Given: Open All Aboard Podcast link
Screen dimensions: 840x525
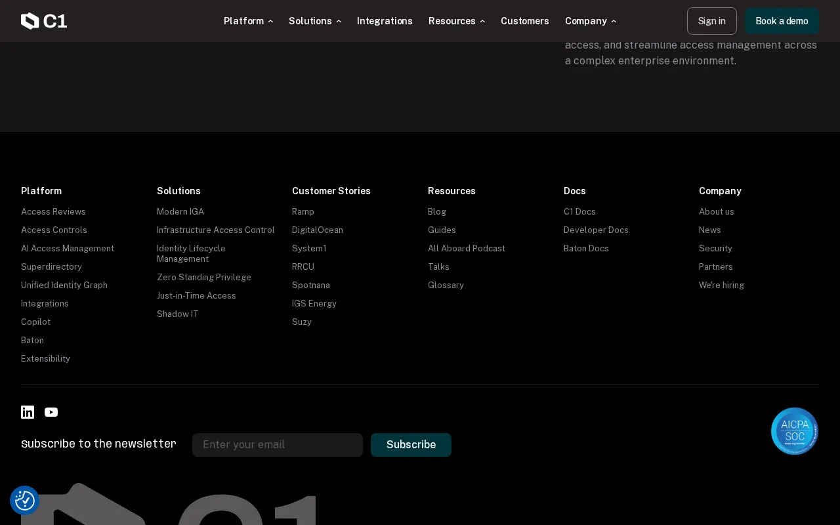Looking at the screenshot, I should (467, 248).
